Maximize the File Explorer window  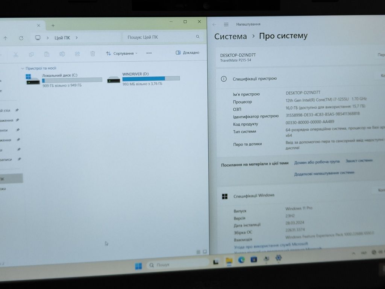point(185,21)
